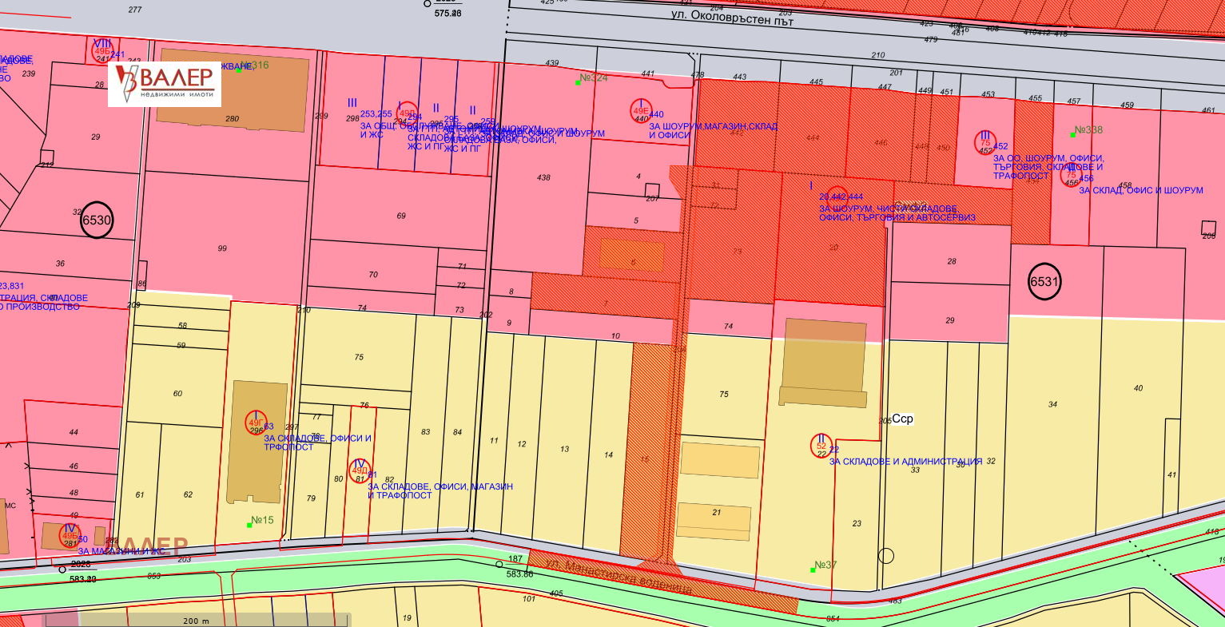Select yellow parcel number 34
This screenshot has height=627, width=1225.
1052,404
